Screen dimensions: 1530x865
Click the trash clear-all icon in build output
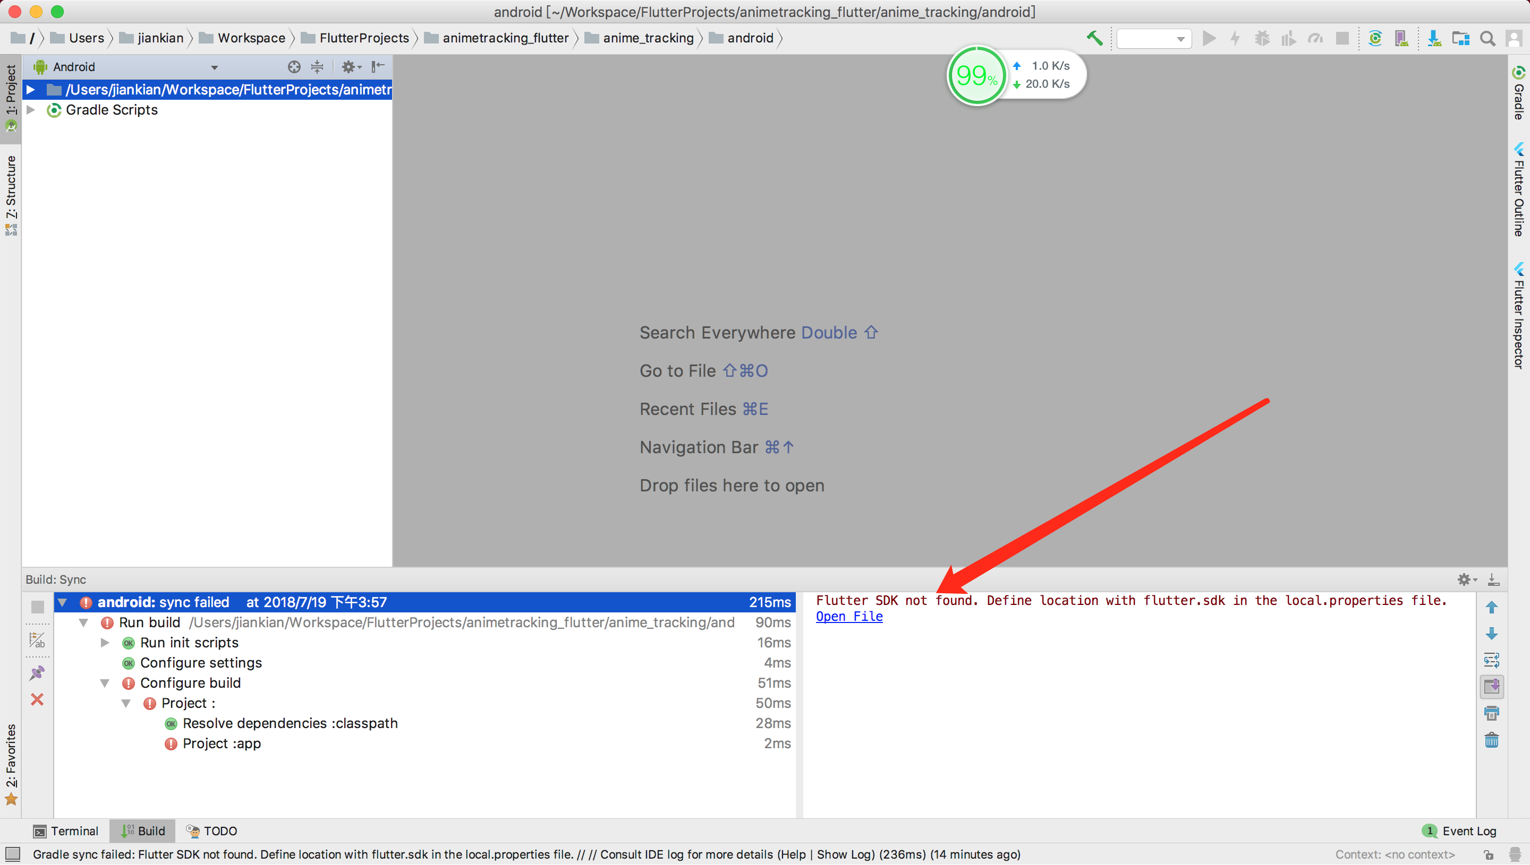point(1491,740)
